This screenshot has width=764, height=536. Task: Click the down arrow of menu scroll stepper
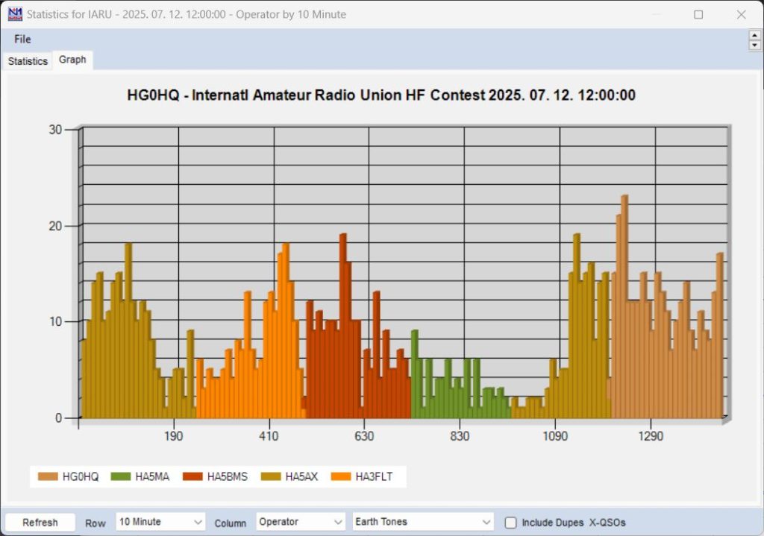pyautogui.click(x=754, y=45)
